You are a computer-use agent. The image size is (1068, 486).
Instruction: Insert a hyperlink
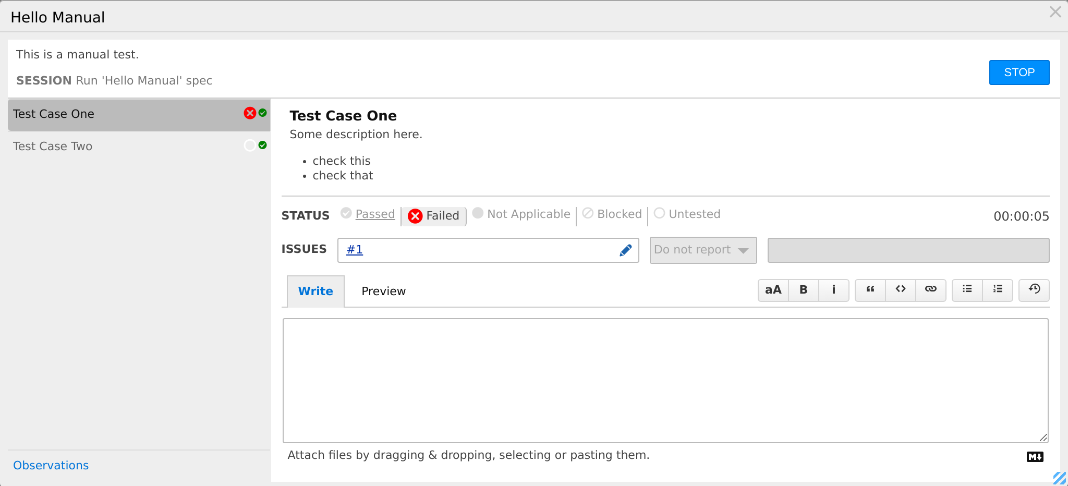click(931, 290)
